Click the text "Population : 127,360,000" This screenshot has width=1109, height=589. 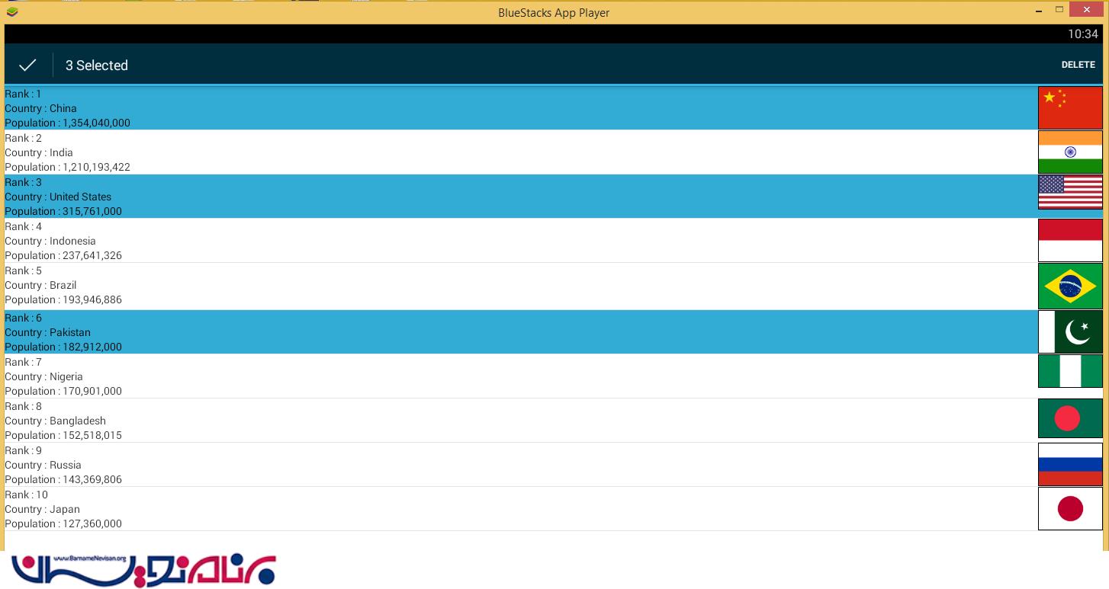coord(63,523)
